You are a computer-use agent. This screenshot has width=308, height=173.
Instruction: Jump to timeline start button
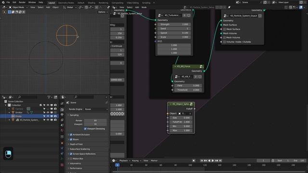[x=202, y=161]
